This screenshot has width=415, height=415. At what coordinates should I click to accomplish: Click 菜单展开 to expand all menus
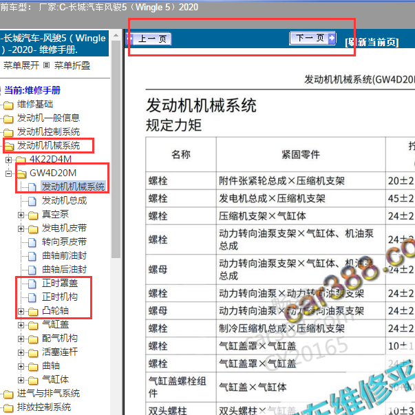(x=21, y=65)
